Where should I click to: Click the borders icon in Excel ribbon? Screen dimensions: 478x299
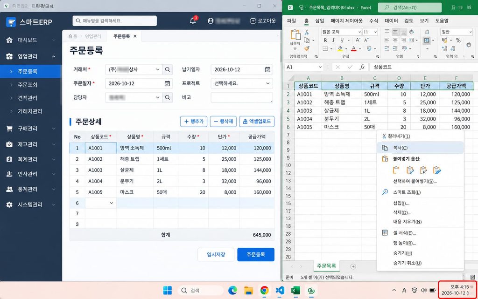click(x=325, y=48)
